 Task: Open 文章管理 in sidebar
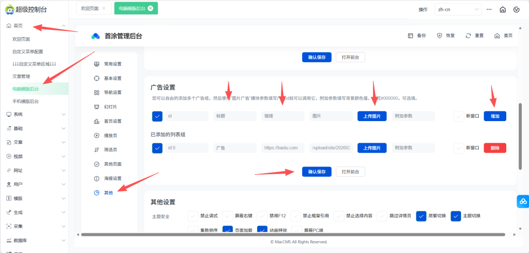click(x=21, y=76)
